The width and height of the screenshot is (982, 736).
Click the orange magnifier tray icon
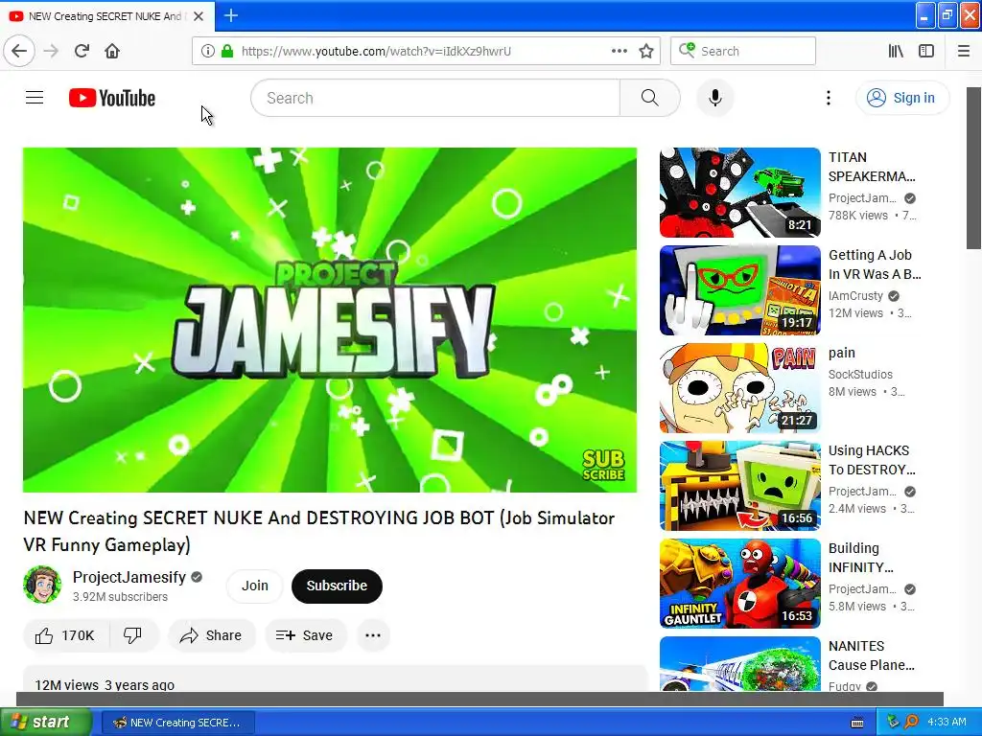[x=911, y=722]
